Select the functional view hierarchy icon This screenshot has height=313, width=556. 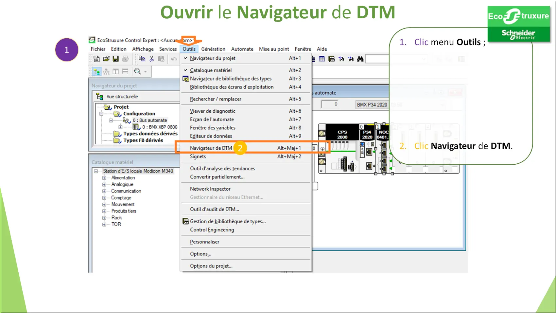point(107,71)
